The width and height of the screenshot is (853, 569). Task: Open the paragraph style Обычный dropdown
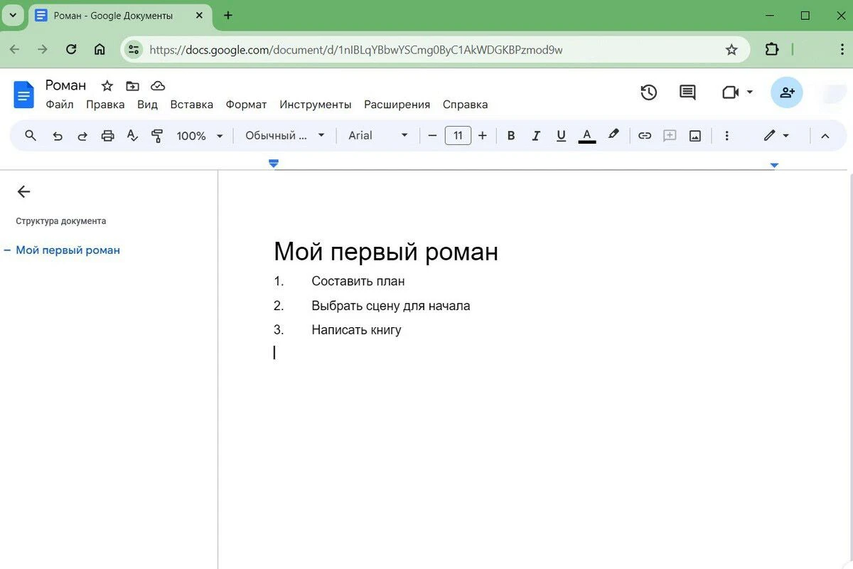[284, 136]
